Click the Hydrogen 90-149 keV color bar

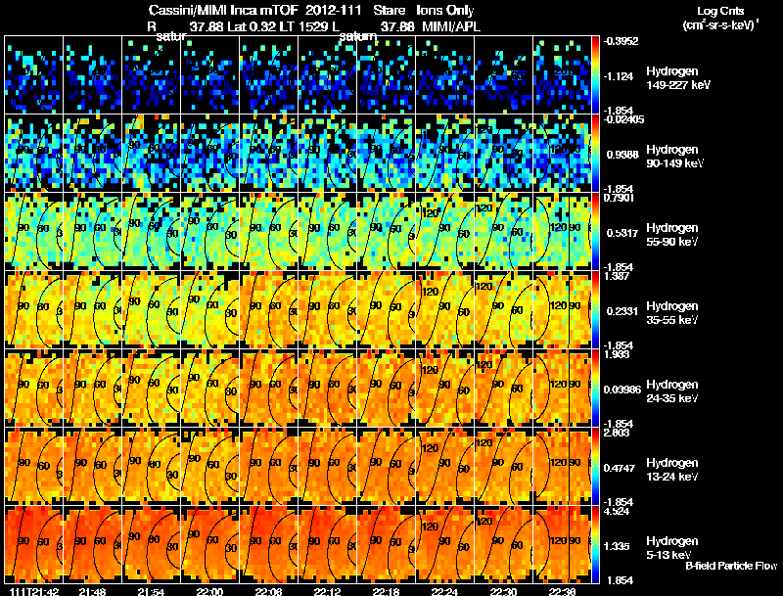(x=595, y=154)
